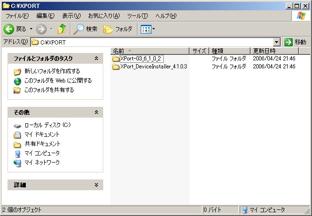Click the My Computer icon in その他 panel
The image size is (312, 216).
coord(17,154)
